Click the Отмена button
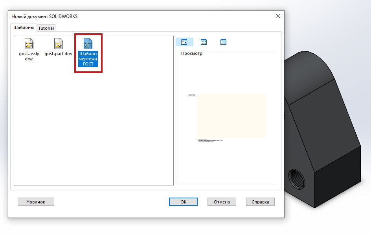The height and width of the screenshot is (236, 371). pos(222,202)
